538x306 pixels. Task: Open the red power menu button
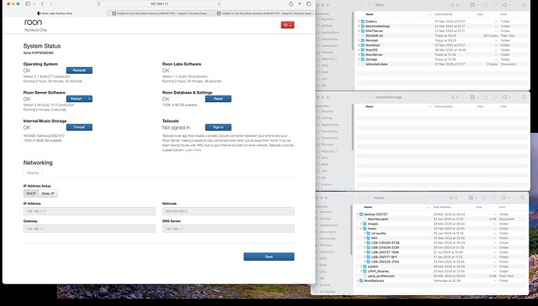coord(287,25)
